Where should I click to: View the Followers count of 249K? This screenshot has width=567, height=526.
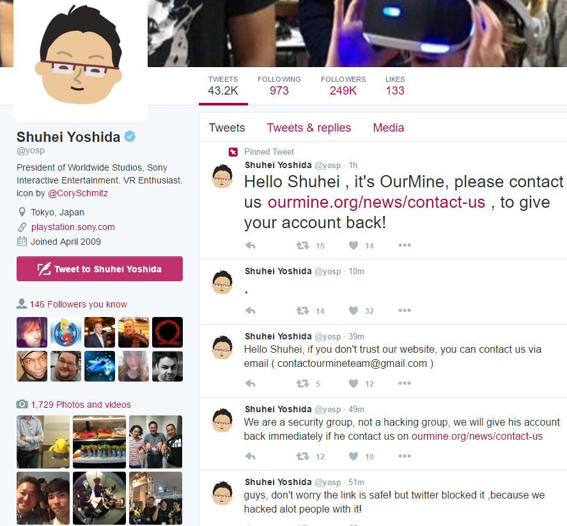pyautogui.click(x=343, y=86)
